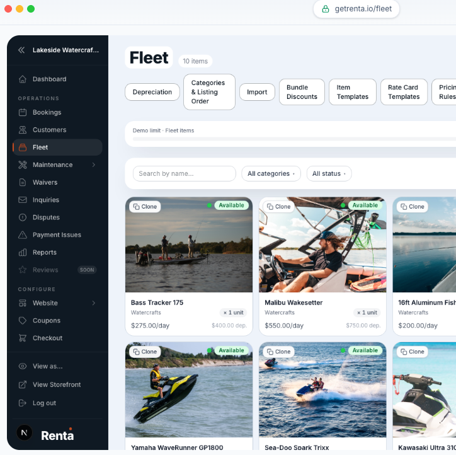Click the Inquiries envelope icon

[23, 200]
